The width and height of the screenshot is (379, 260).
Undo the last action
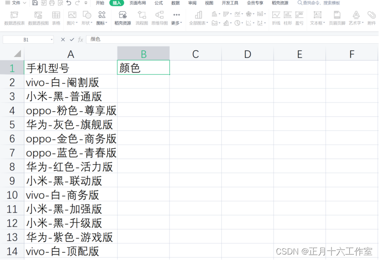(x=69, y=3)
